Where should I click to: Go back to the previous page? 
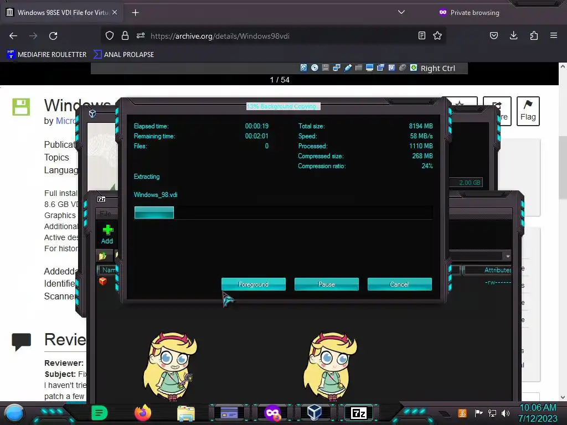[x=13, y=36]
